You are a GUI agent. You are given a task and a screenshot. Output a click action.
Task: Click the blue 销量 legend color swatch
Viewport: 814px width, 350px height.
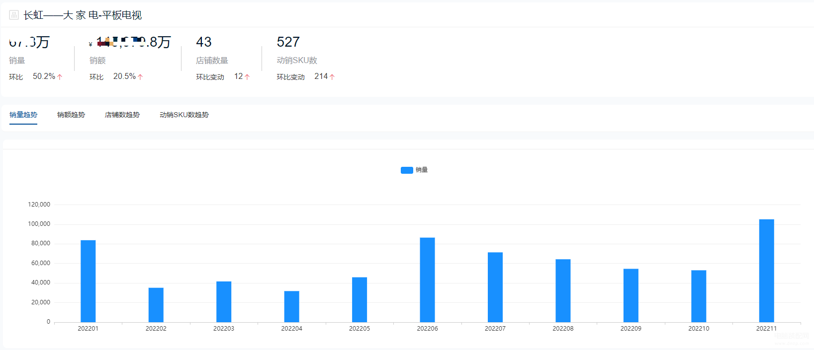click(x=407, y=170)
